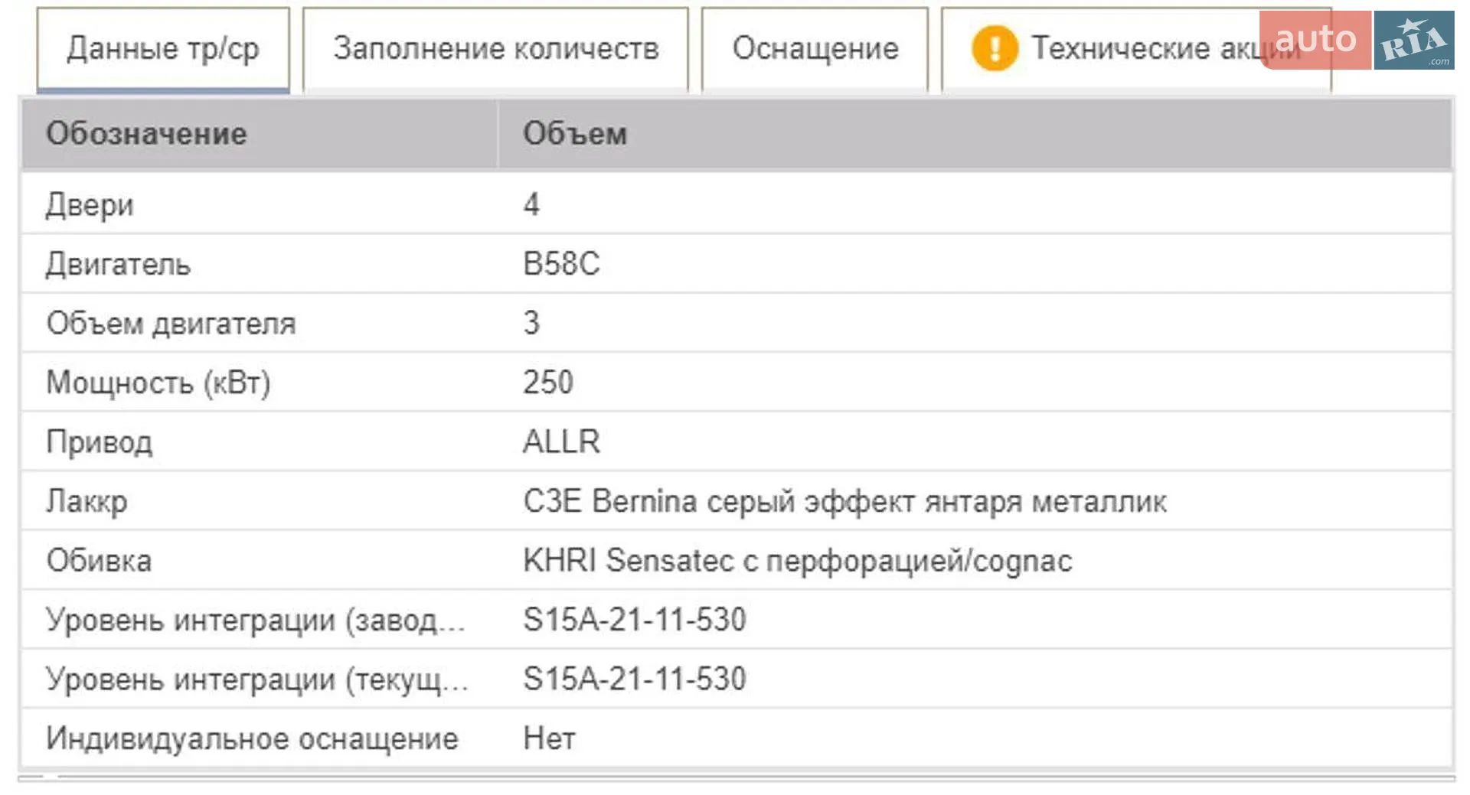This screenshot has height=795, width=1470.
Task: Select the Обивка upholstery row
Action: pyautogui.click(x=737, y=561)
